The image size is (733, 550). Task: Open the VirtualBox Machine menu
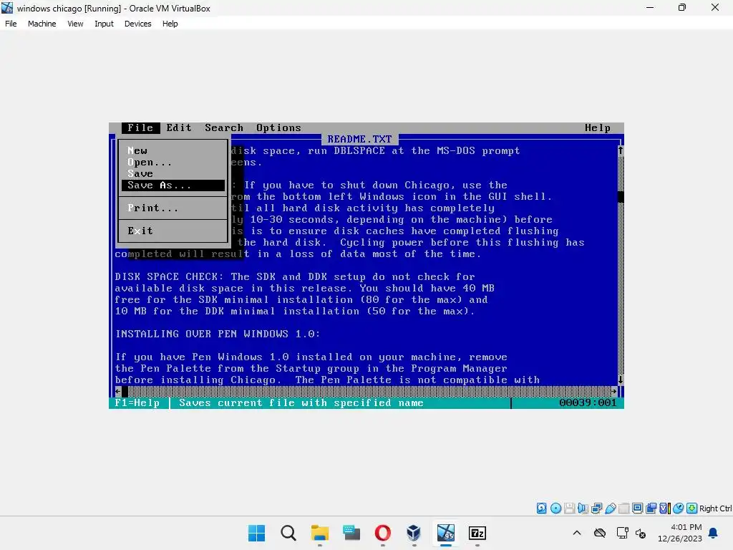pos(42,24)
